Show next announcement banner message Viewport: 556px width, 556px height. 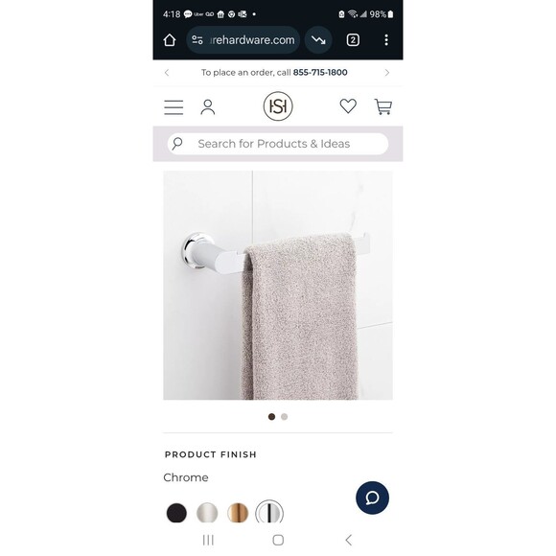(387, 73)
